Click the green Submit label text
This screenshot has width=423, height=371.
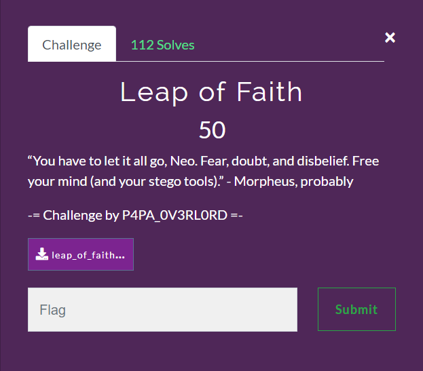[356, 309]
